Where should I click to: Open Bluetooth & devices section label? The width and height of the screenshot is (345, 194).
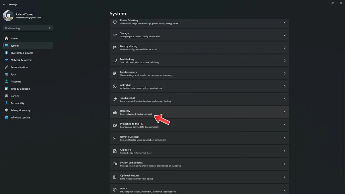22,53
